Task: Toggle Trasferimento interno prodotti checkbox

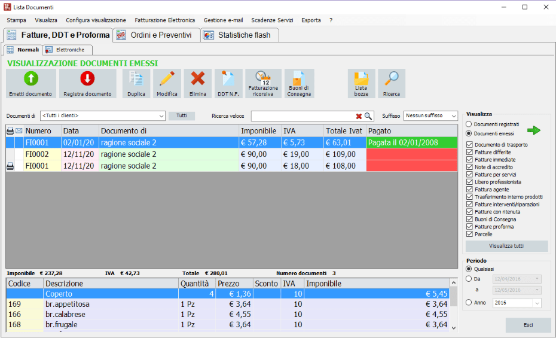Action: (469, 196)
